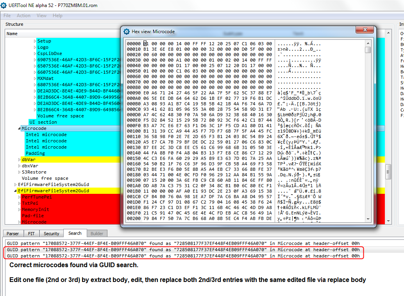Expand the dbVar tree item
This screenshot has height=296, width=404.
pos(19,160)
